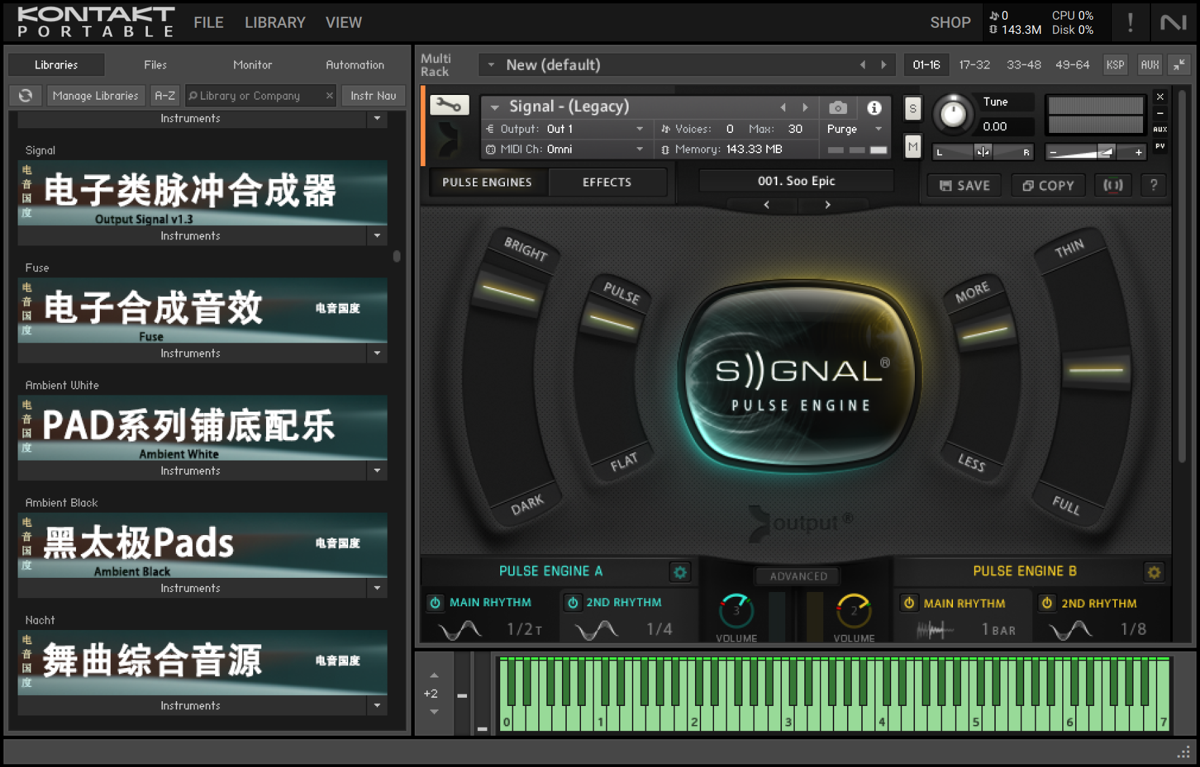The width and height of the screenshot is (1200, 767).
Task: Toggle Engine B 2nd Rhythm power
Action: pyautogui.click(x=1047, y=603)
